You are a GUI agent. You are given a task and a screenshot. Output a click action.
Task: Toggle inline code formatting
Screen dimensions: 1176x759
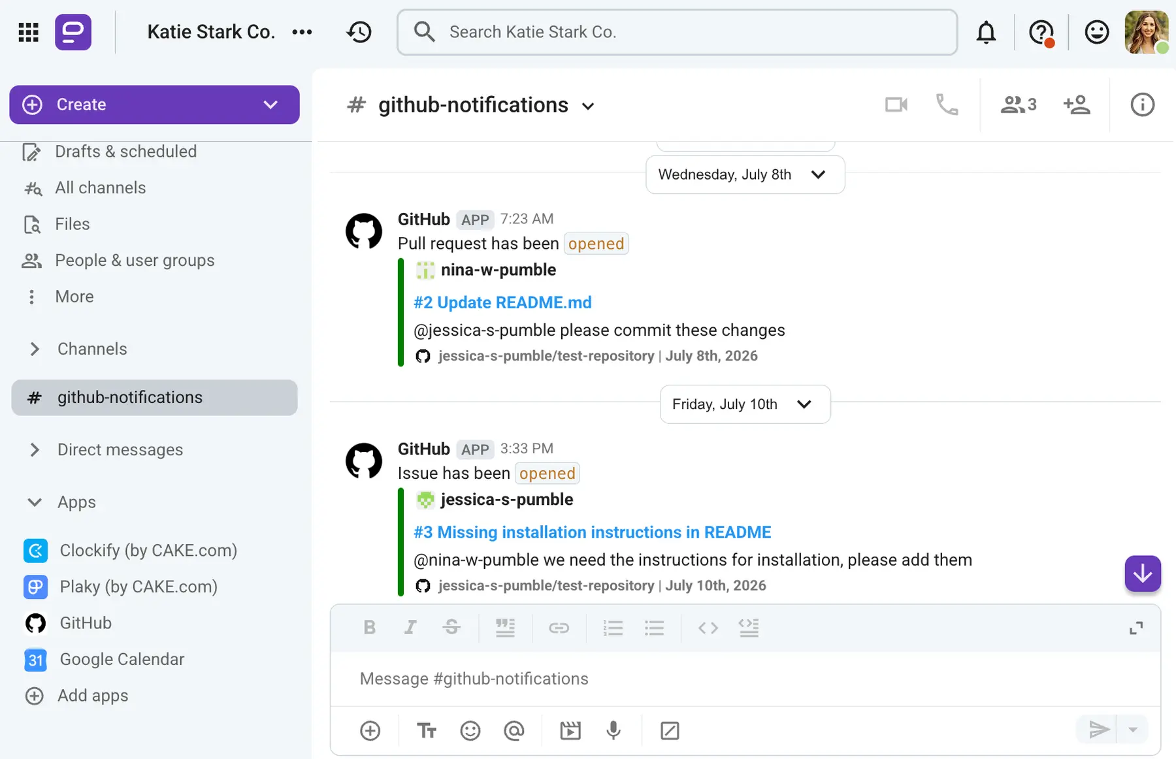(x=708, y=628)
